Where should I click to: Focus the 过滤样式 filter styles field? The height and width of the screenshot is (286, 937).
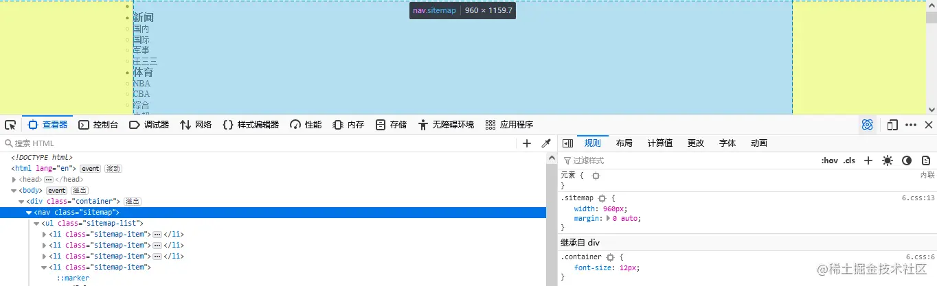pos(687,160)
